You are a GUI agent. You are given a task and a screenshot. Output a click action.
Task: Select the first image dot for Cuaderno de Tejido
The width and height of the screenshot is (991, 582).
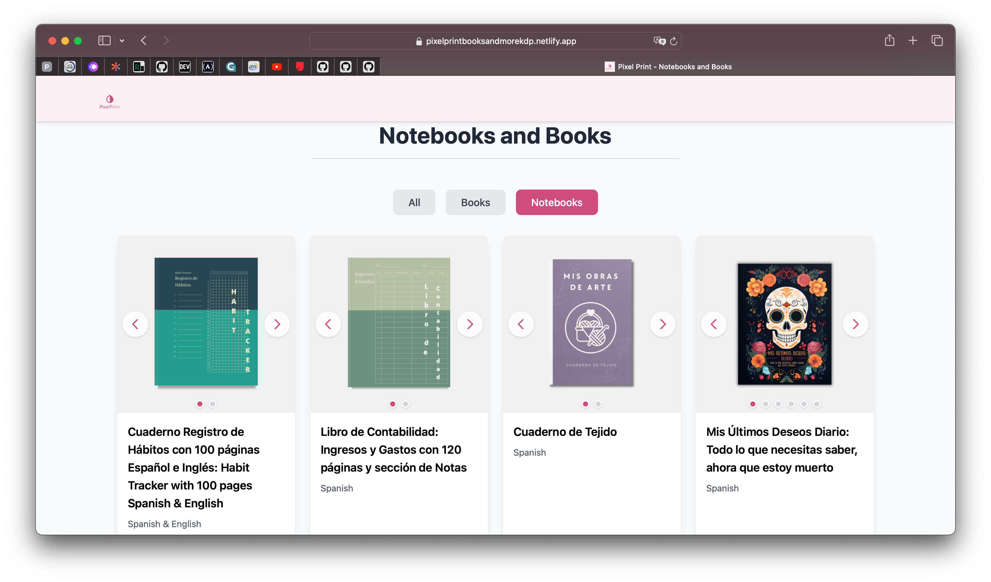tap(585, 404)
